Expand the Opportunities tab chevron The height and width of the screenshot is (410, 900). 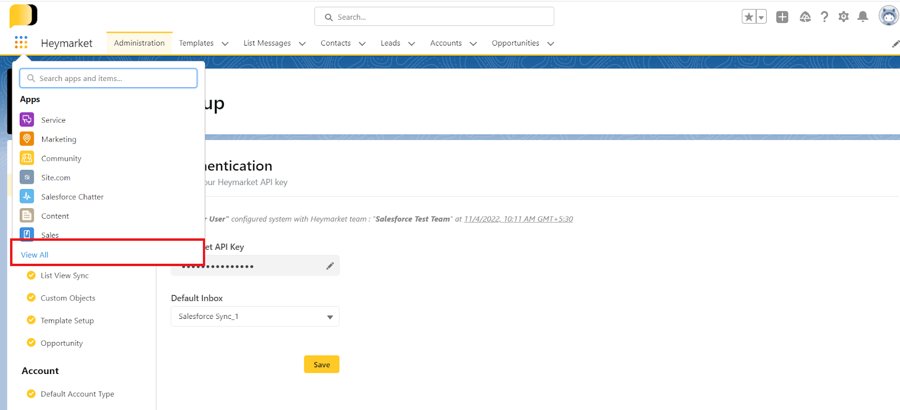551,43
